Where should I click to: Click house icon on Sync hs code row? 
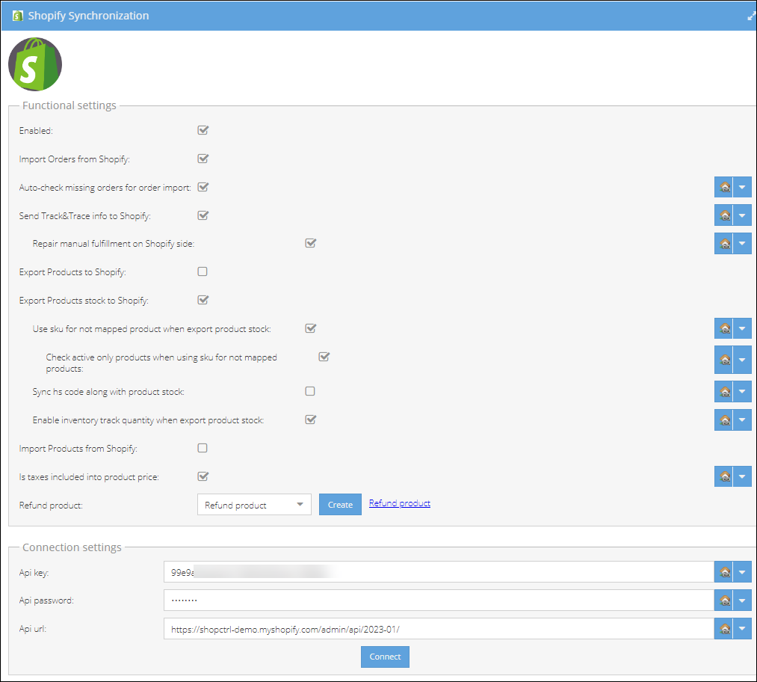(723, 391)
